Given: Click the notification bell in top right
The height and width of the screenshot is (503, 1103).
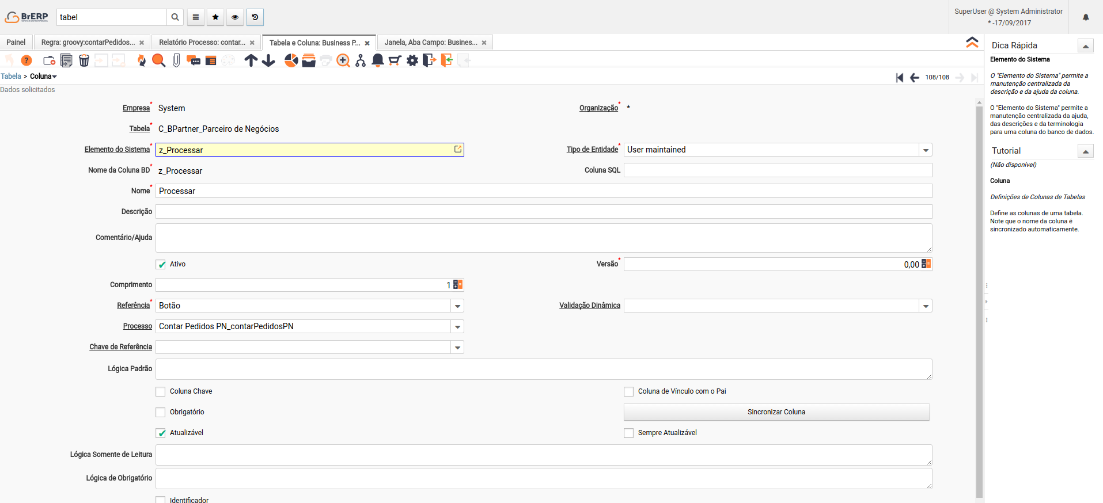Looking at the screenshot, I should tap(1086, 17).
